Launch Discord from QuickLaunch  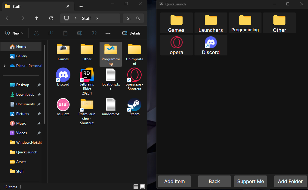pyautogui.click(x=211, y=45)
